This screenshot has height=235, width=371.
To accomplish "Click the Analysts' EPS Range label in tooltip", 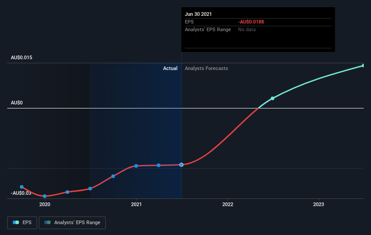I will (x=208, y=29).
